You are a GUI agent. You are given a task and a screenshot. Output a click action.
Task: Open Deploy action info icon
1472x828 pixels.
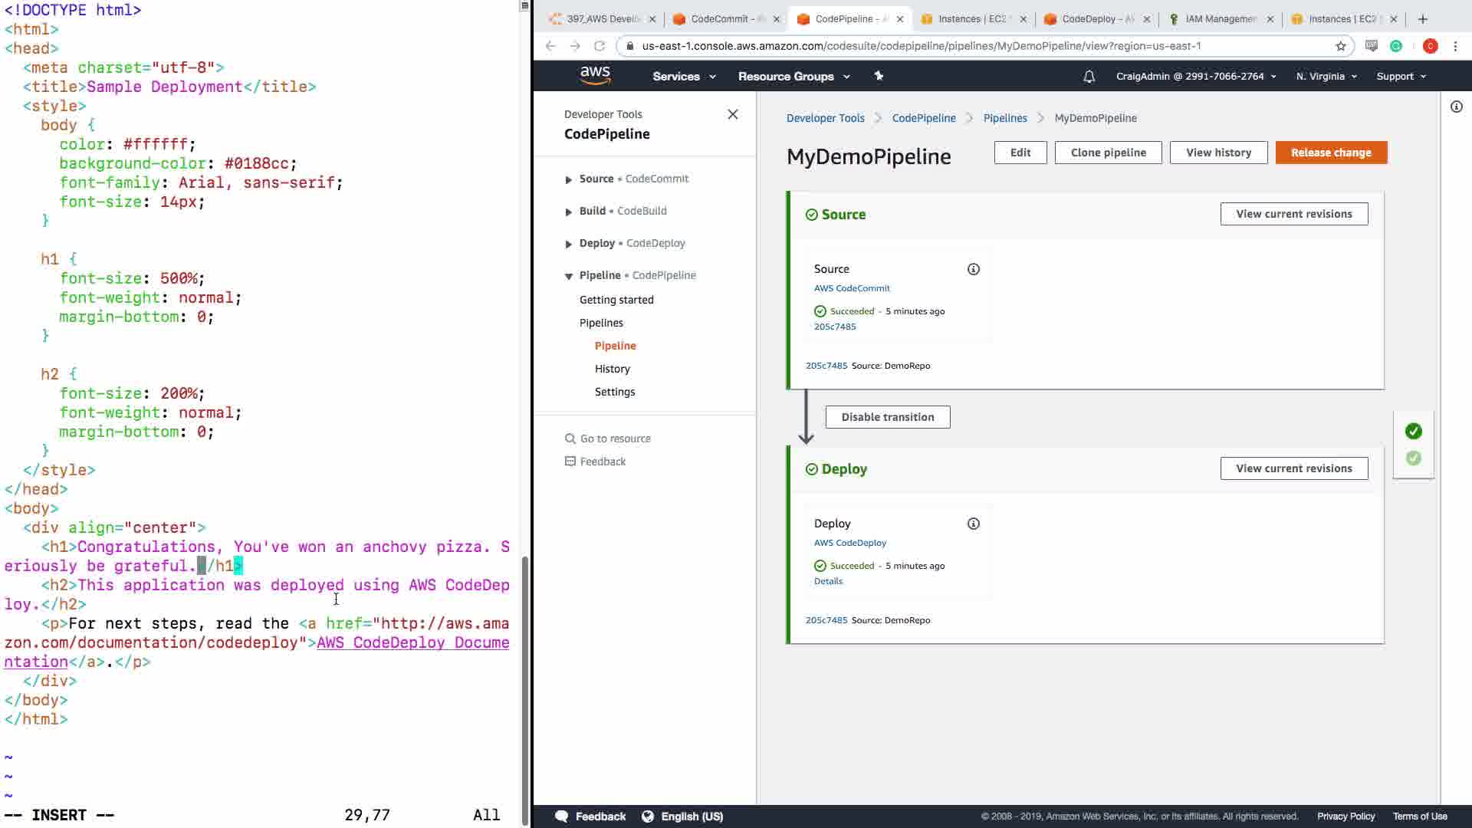pos(973,524)
